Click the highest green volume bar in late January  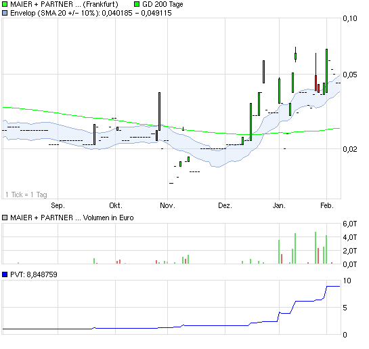(x=316, y=248)
